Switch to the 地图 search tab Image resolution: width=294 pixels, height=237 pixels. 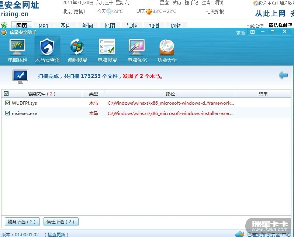(110, 26)
